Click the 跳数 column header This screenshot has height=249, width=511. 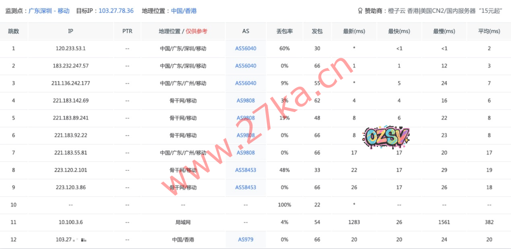(x=13, y=31)
